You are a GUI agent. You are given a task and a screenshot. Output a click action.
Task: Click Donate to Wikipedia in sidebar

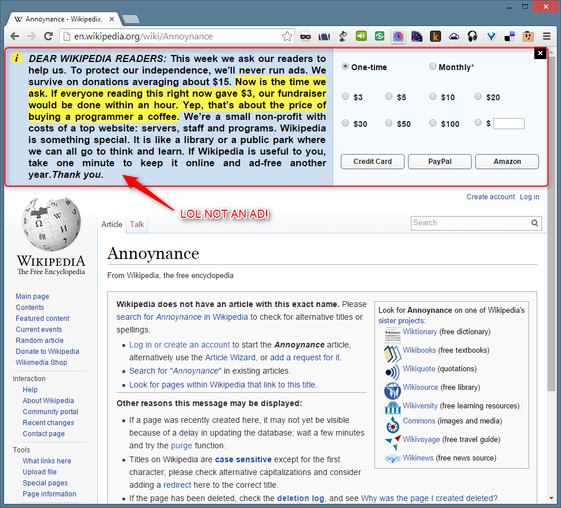[x=47, y=352]
